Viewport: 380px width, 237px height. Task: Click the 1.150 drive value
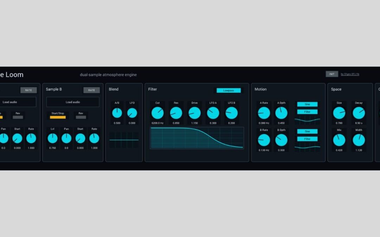point(195,123)
